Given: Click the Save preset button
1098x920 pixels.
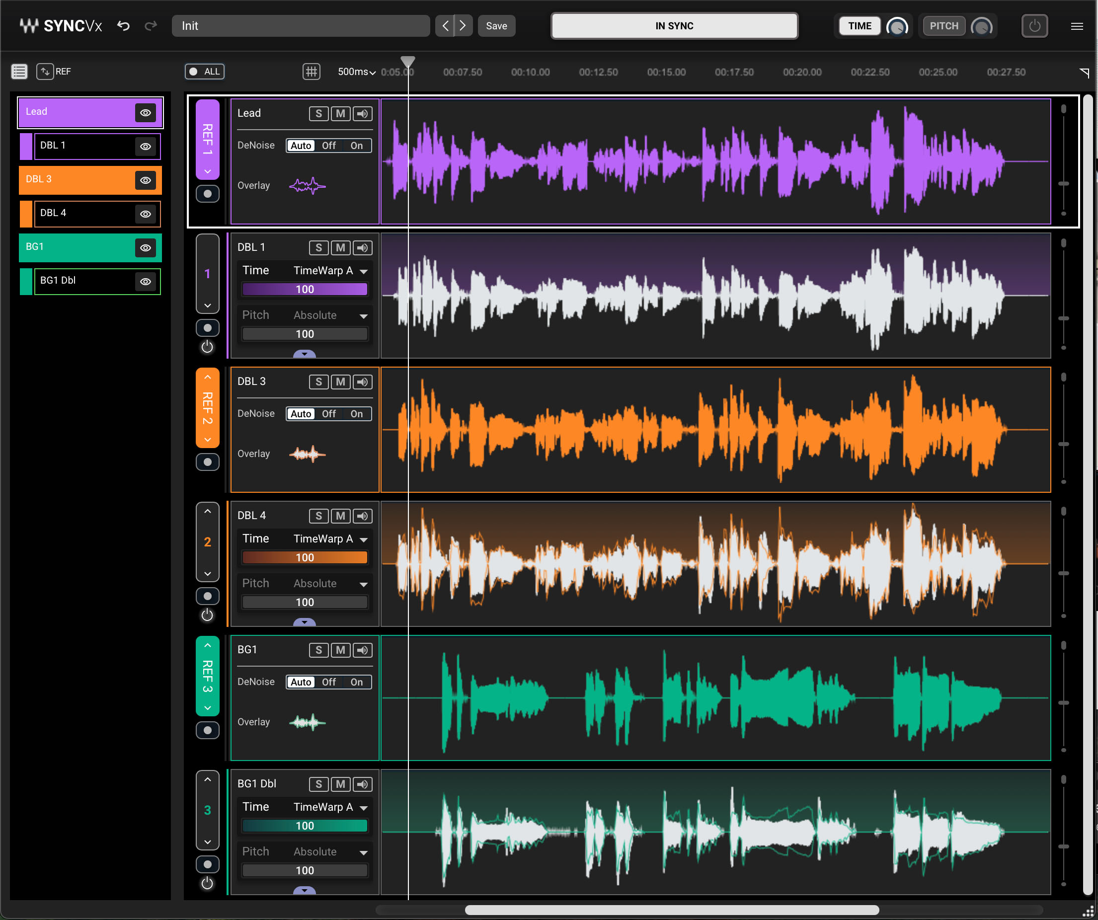Looking at the screenshot, I should tap(496, 26).
